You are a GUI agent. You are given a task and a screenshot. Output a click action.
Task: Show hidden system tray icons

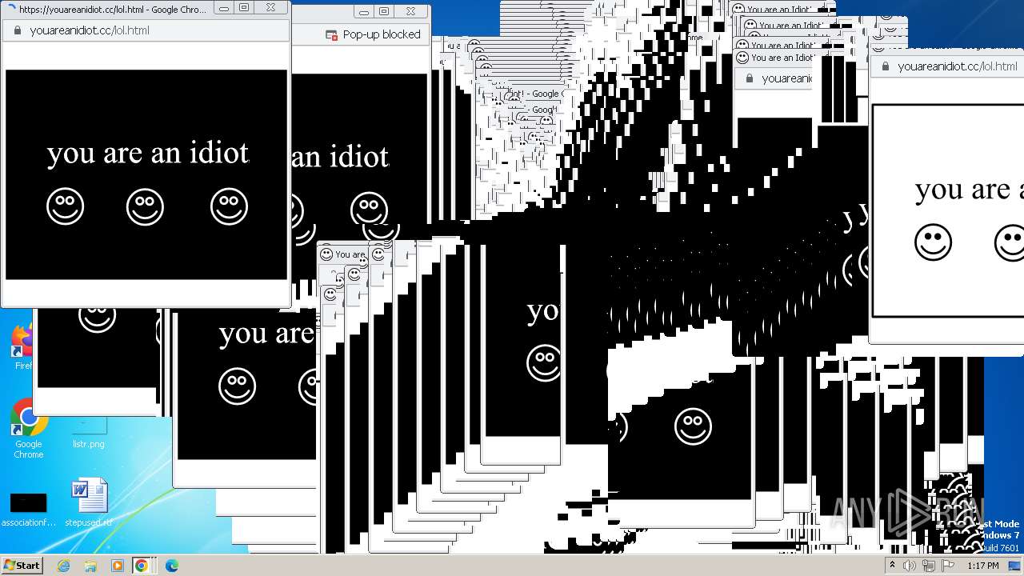click(892, 566)
